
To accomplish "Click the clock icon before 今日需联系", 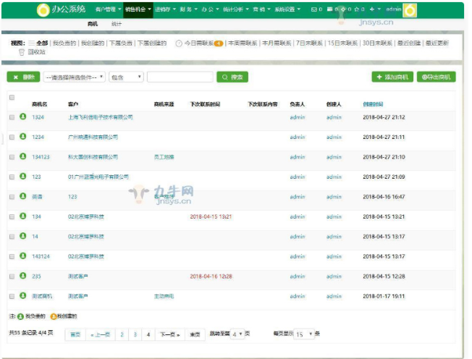I will coord(179,43).
